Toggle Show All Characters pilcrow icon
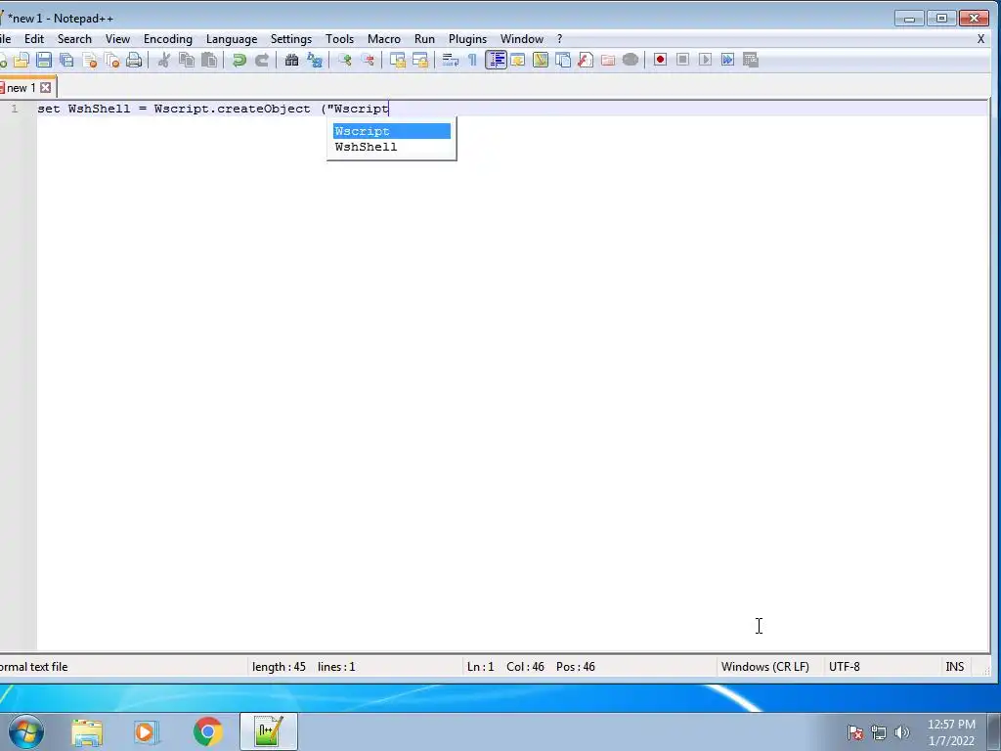The width and height of the screenshot is (1001, 751). pyautogui.click(x=472, y=60)
